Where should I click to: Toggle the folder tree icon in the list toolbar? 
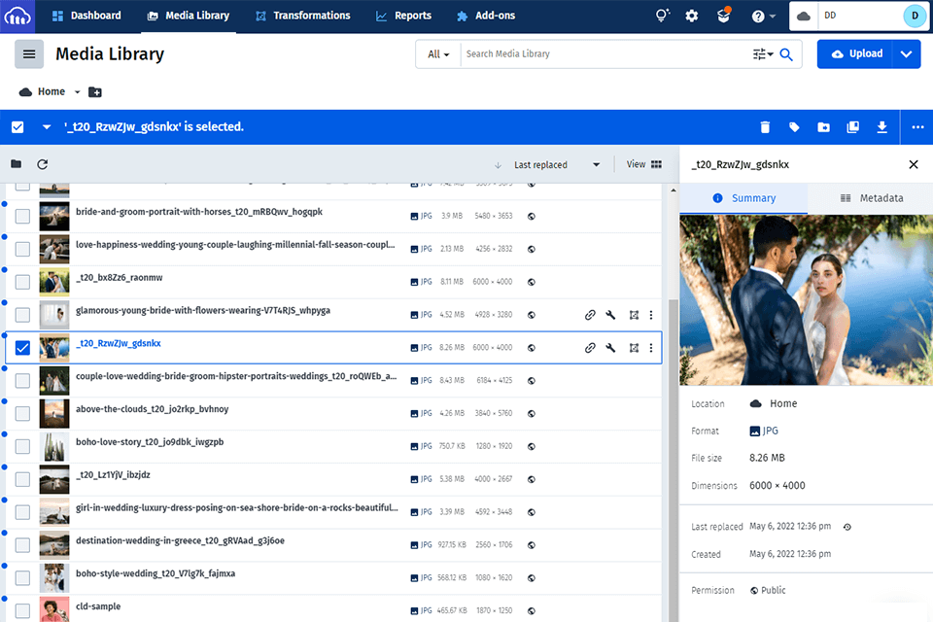pyautogui.click(x=17, y=164)
